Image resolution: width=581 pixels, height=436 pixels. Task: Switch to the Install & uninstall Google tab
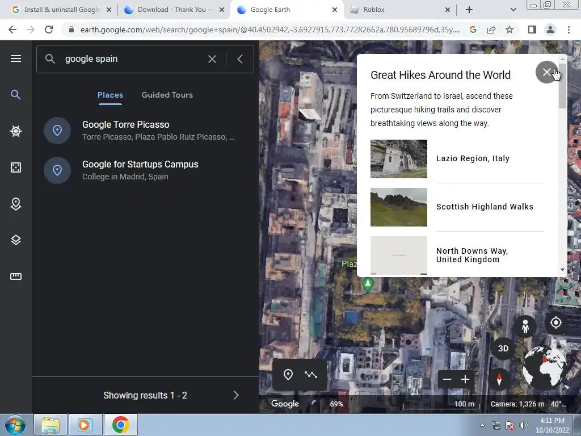coord(61,10)
